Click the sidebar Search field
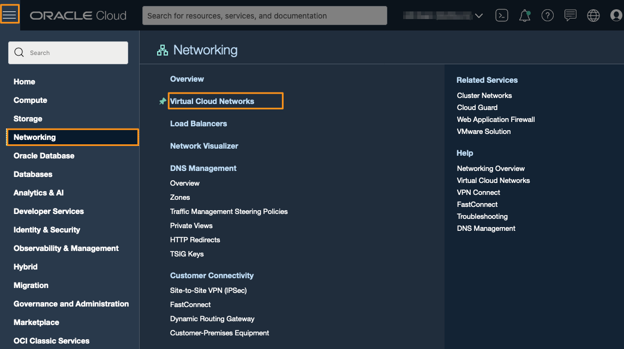This screenshot has height=349, width=624. (x=68, y=52)
